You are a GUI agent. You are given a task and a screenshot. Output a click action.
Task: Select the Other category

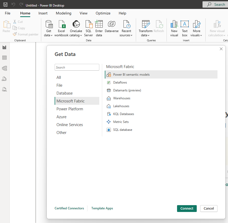click(x=77, y=132)
